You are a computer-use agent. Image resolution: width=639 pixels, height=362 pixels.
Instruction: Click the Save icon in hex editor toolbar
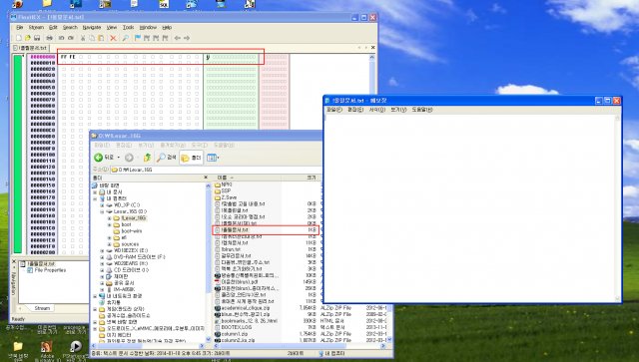click(x=37, y=38)
